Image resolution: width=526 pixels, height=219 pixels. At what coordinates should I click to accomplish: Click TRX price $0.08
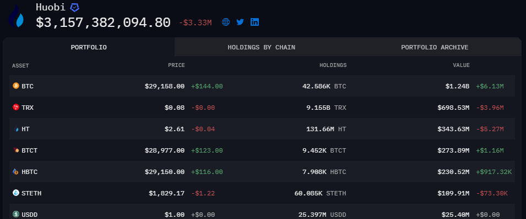tap(175, 108)
